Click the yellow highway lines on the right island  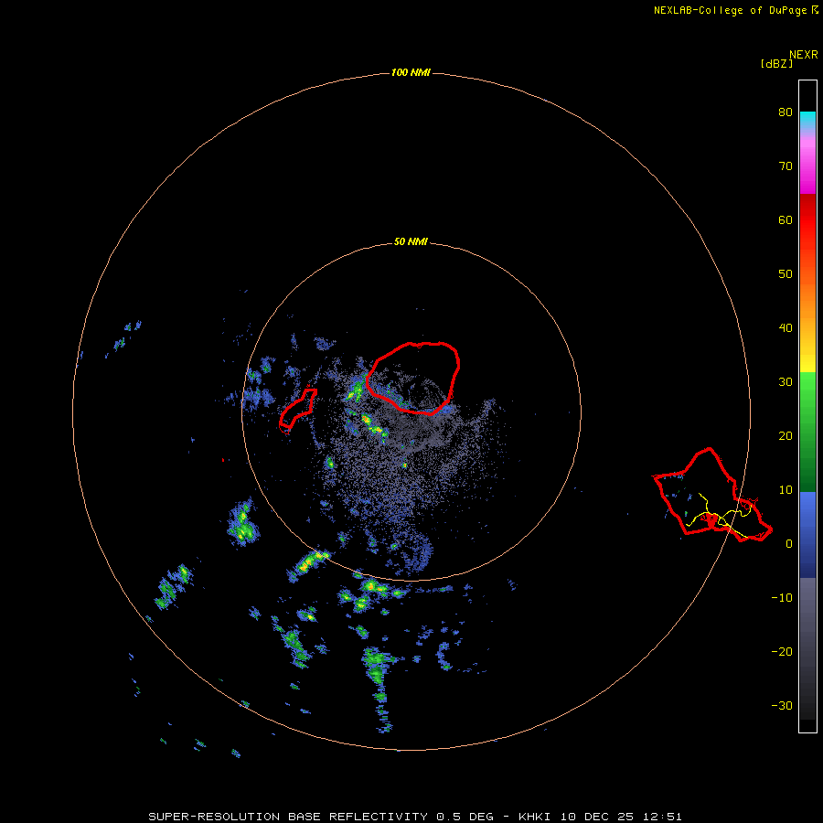[719, 515]
